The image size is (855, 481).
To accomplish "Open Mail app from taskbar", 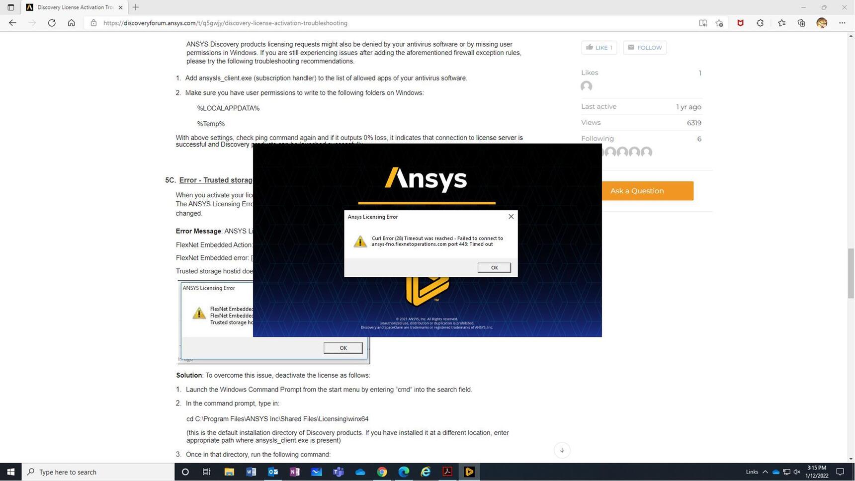I will [x=317, y=472].
